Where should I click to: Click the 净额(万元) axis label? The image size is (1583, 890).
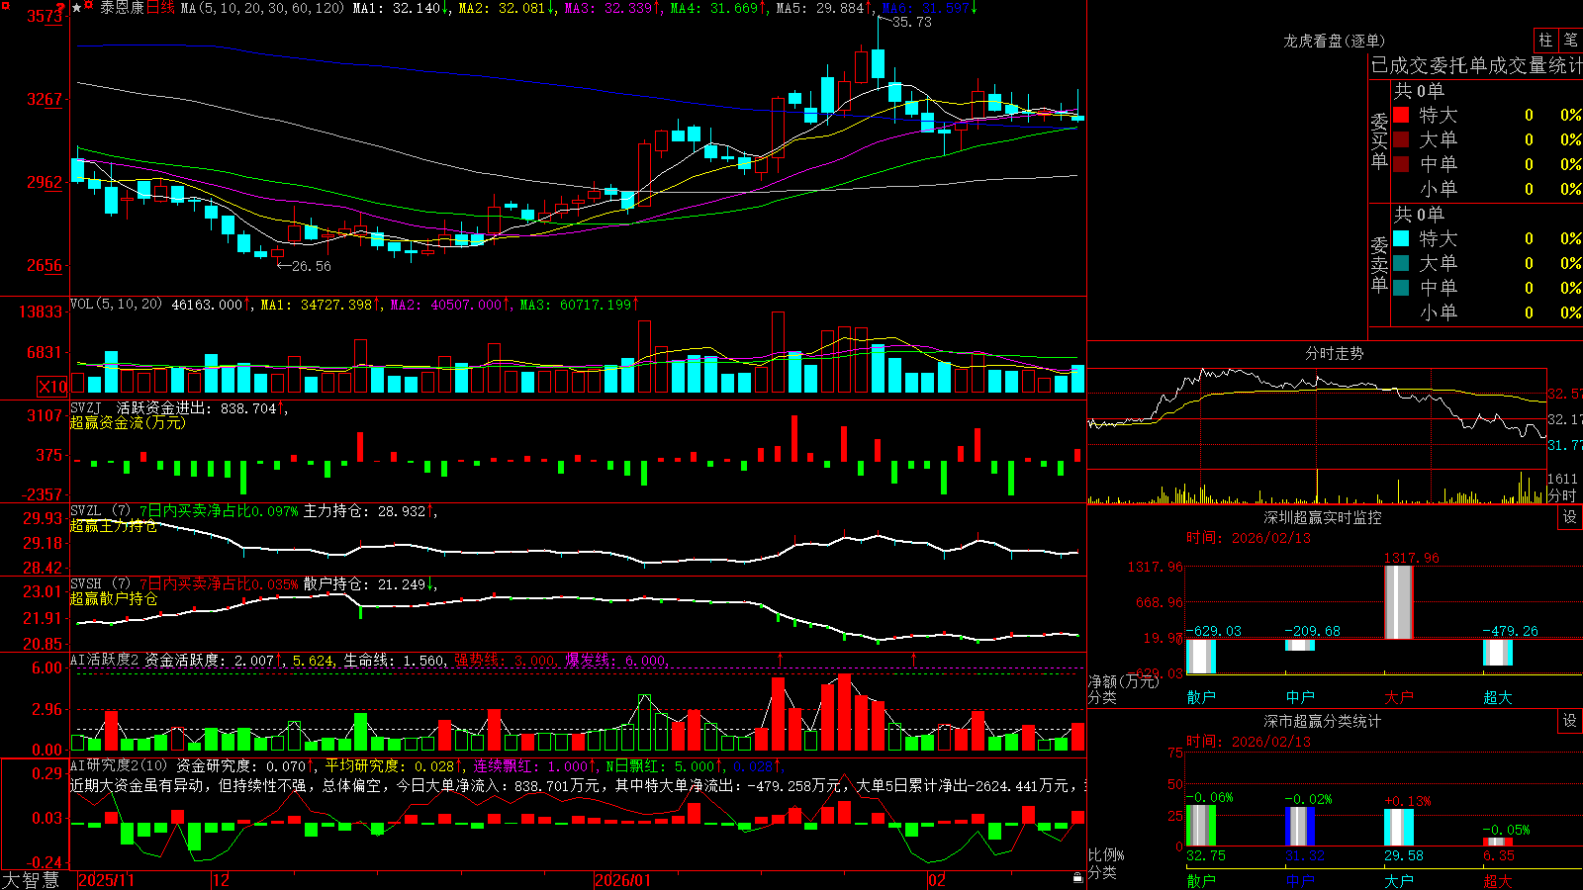coord(1124,681)
